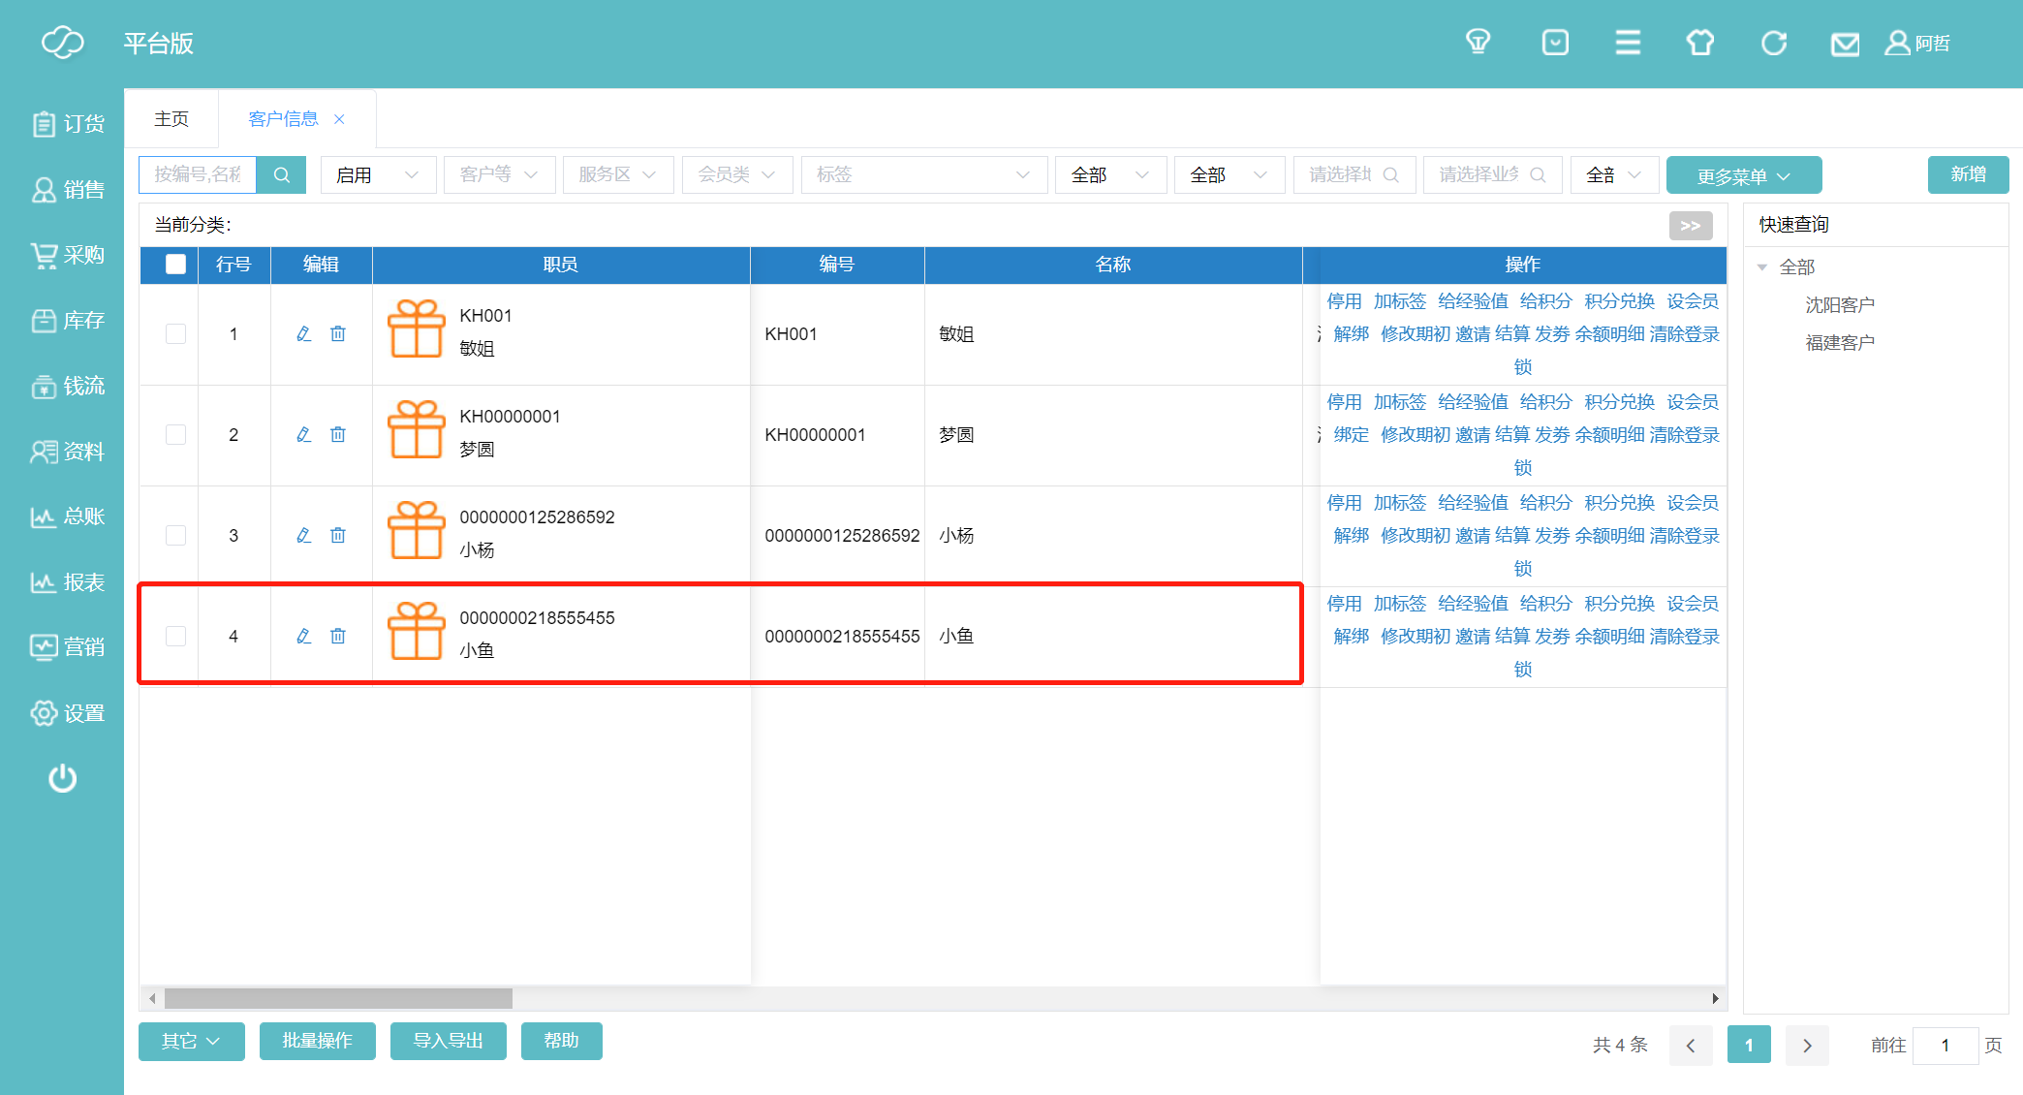Click trash delete icon for row 4

point(338,636)
